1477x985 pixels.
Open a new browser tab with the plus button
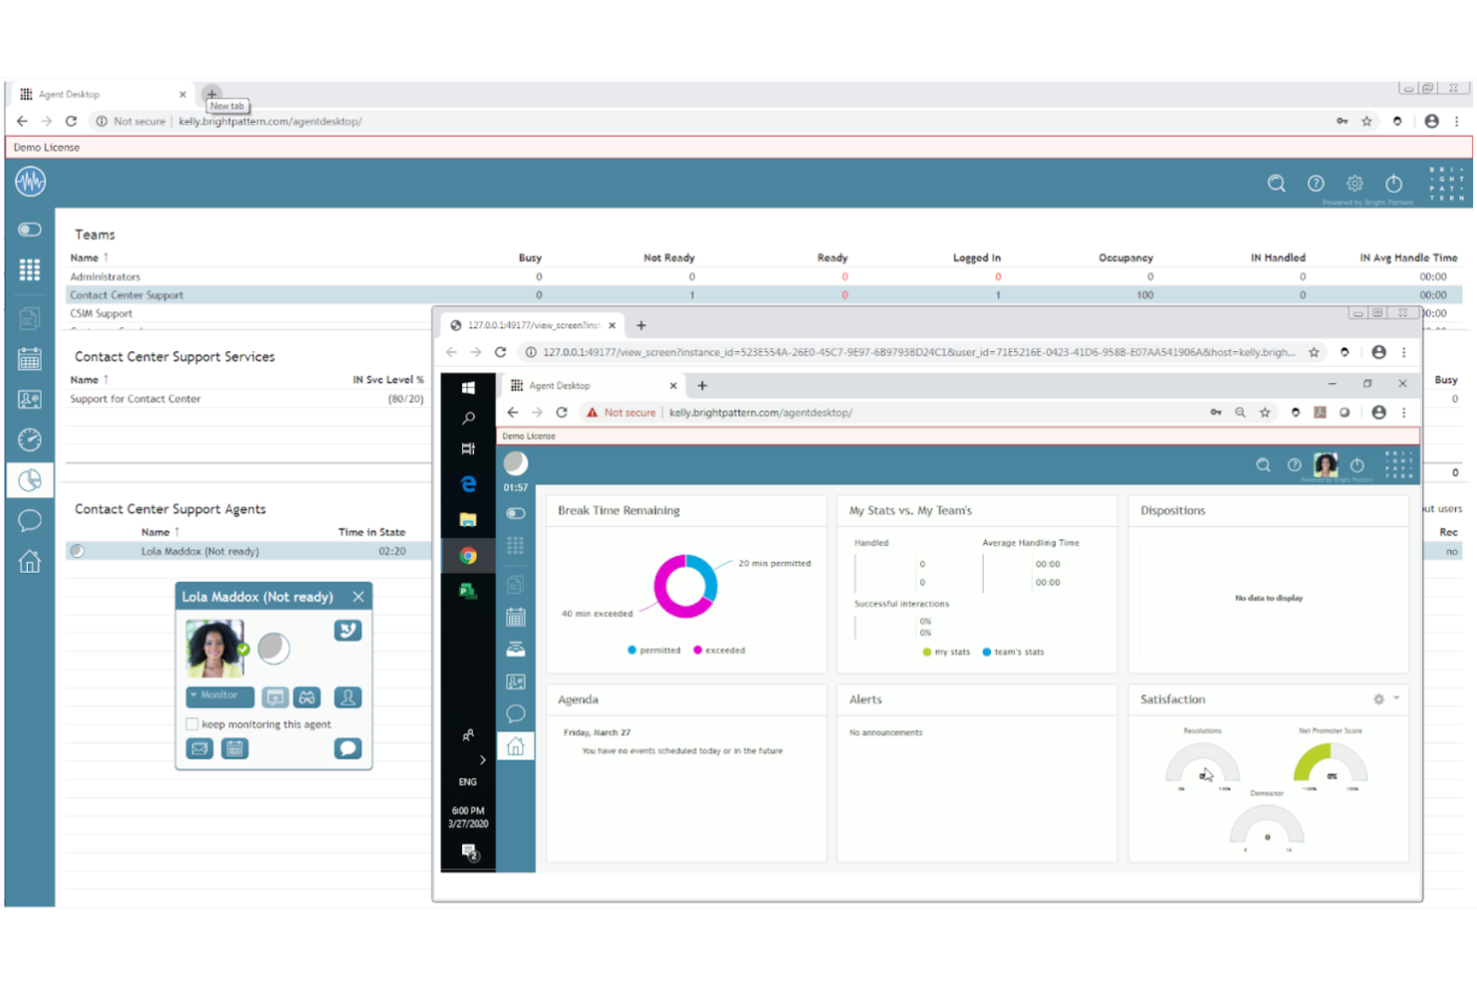tap(212, 94)
